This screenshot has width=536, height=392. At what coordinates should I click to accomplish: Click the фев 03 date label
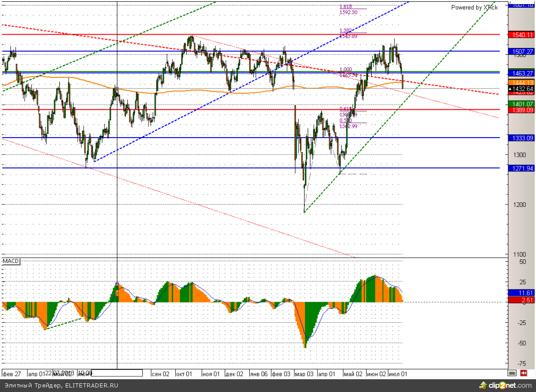pos(281,374)
